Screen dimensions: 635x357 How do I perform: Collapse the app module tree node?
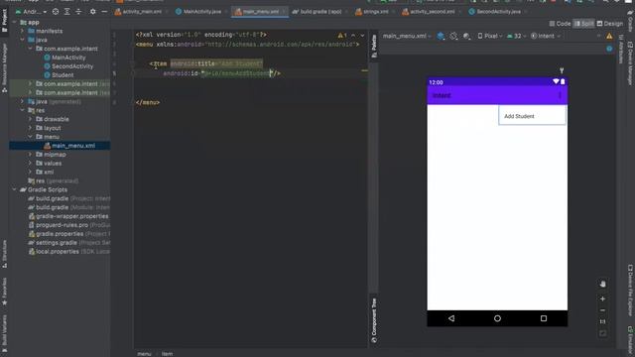click(x=15, y=22)
